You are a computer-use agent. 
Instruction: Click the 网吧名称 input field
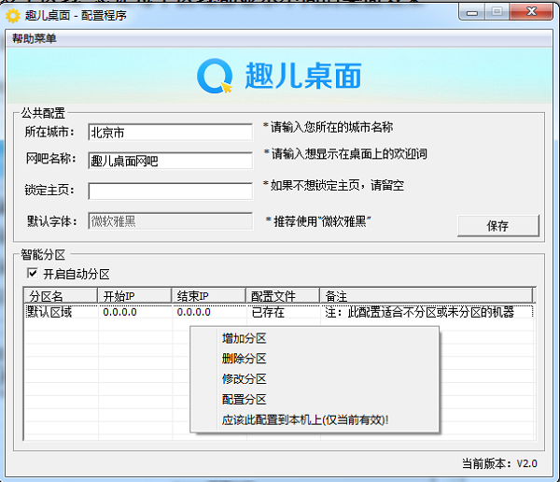coord(171,161)
